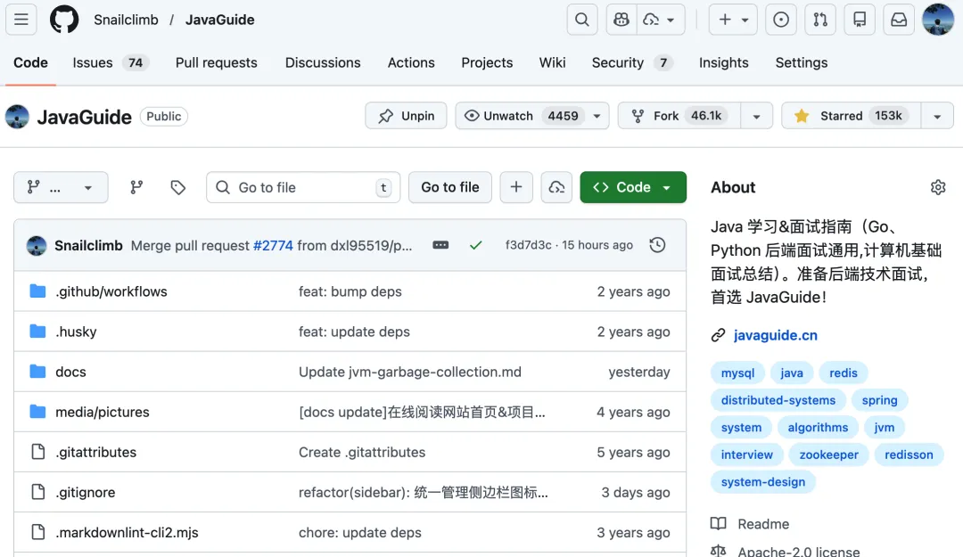Switch to the Discussions tab
963x557 pixels.
click(x=323, y=62)
